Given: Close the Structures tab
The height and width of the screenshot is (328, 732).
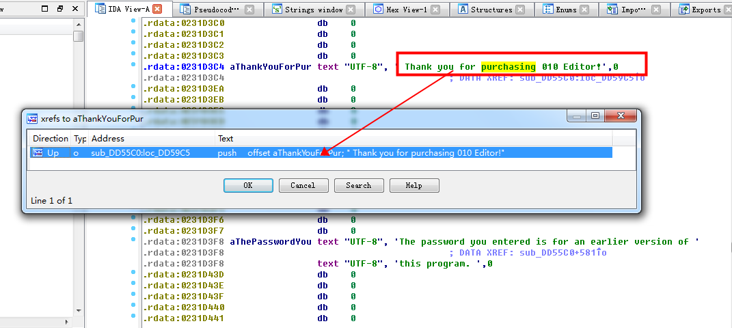Looking at the screenshot, I should [519, 9].
